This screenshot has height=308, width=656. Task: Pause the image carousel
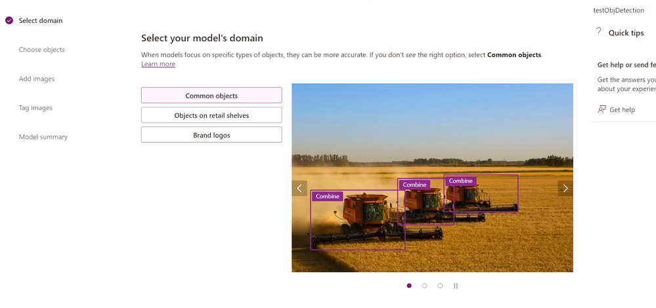(456, 286)
